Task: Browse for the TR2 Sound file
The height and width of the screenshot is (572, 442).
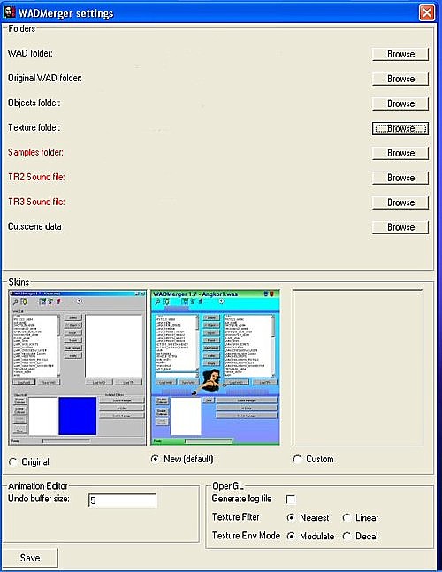Action: (x=400, y=178)
